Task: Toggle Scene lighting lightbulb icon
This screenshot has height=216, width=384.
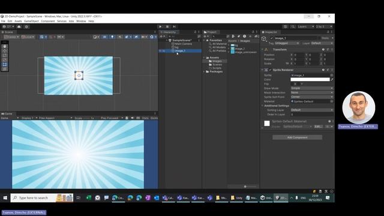Action: [x=112, y=37]
